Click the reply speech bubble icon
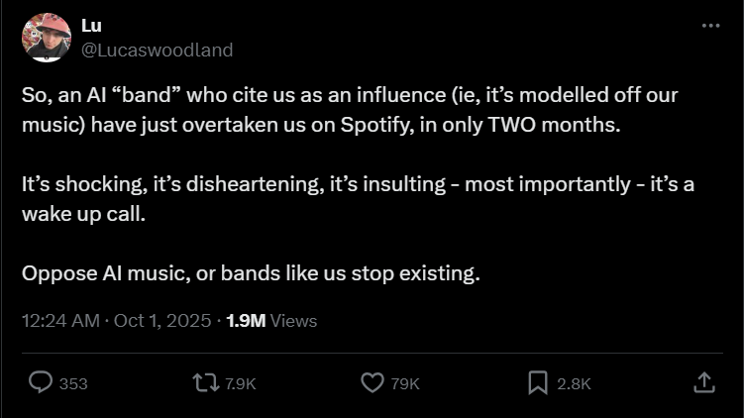 point(41,382)
